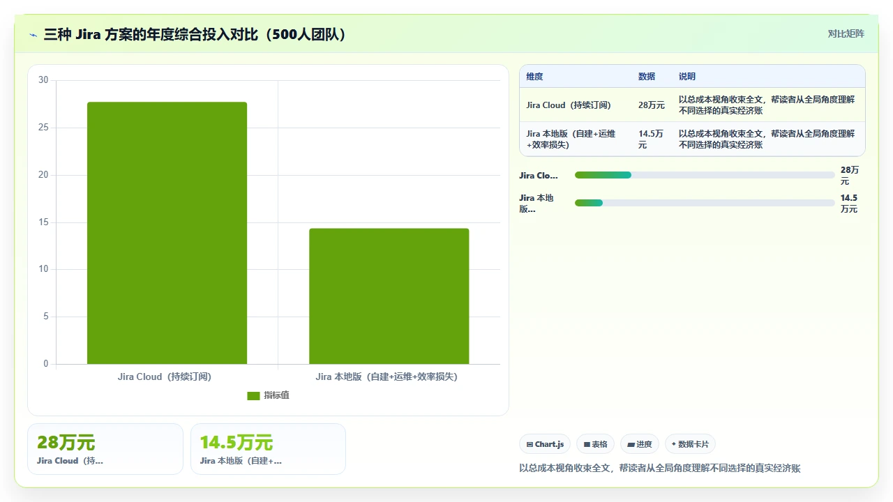Screen dimensions: 893x502
Task: Click the header icon before the title
Action: pyautogui.click(x=33, y=35)
